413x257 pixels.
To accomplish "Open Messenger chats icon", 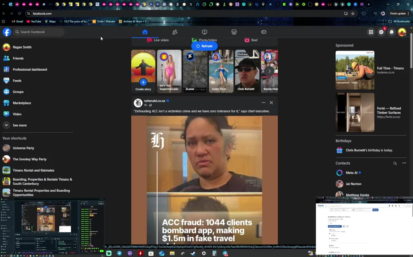I will [381, 32].
